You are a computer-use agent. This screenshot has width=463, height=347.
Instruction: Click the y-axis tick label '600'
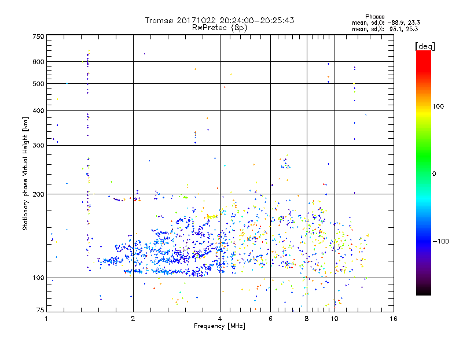(x=38, y=62)
